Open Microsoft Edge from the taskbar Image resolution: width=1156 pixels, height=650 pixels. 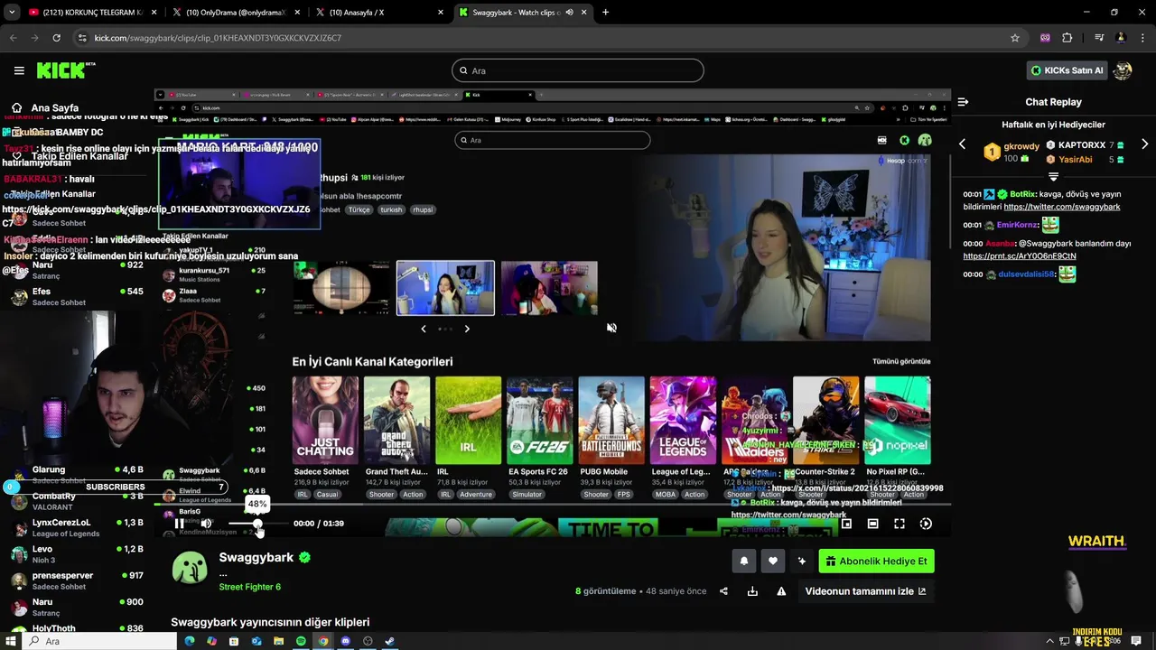[x=190, y=641]
